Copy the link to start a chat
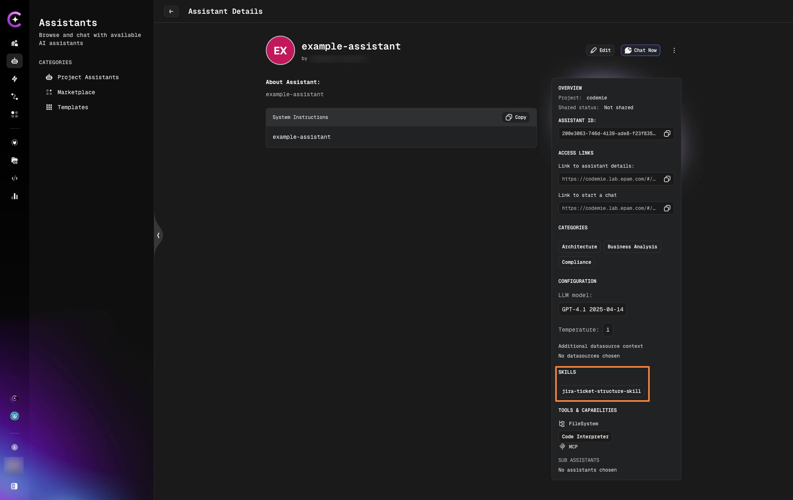Screen dimensions: 793x500 tap(667, 208)
